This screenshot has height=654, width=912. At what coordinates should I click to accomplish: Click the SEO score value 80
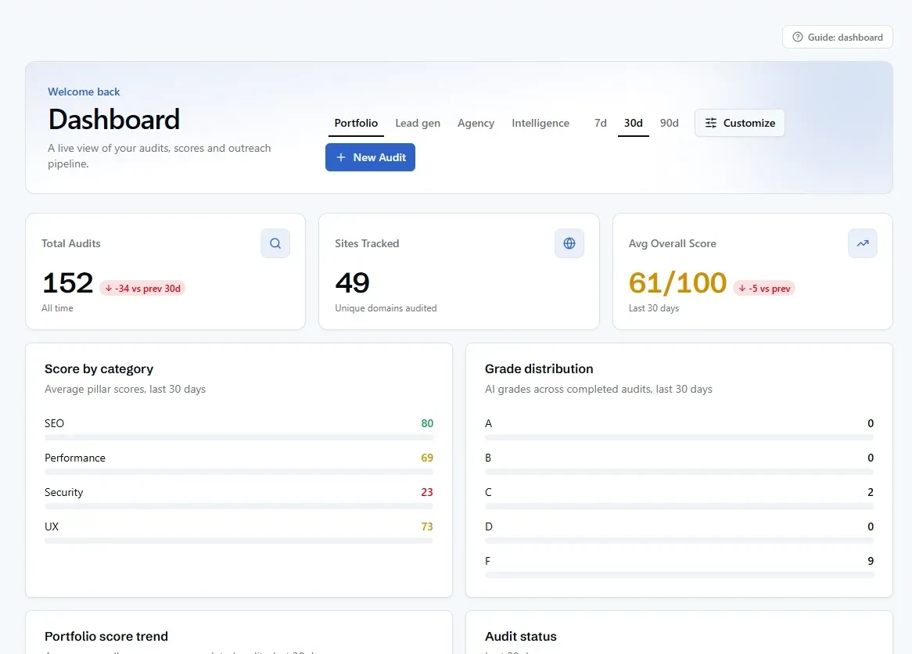427,423
